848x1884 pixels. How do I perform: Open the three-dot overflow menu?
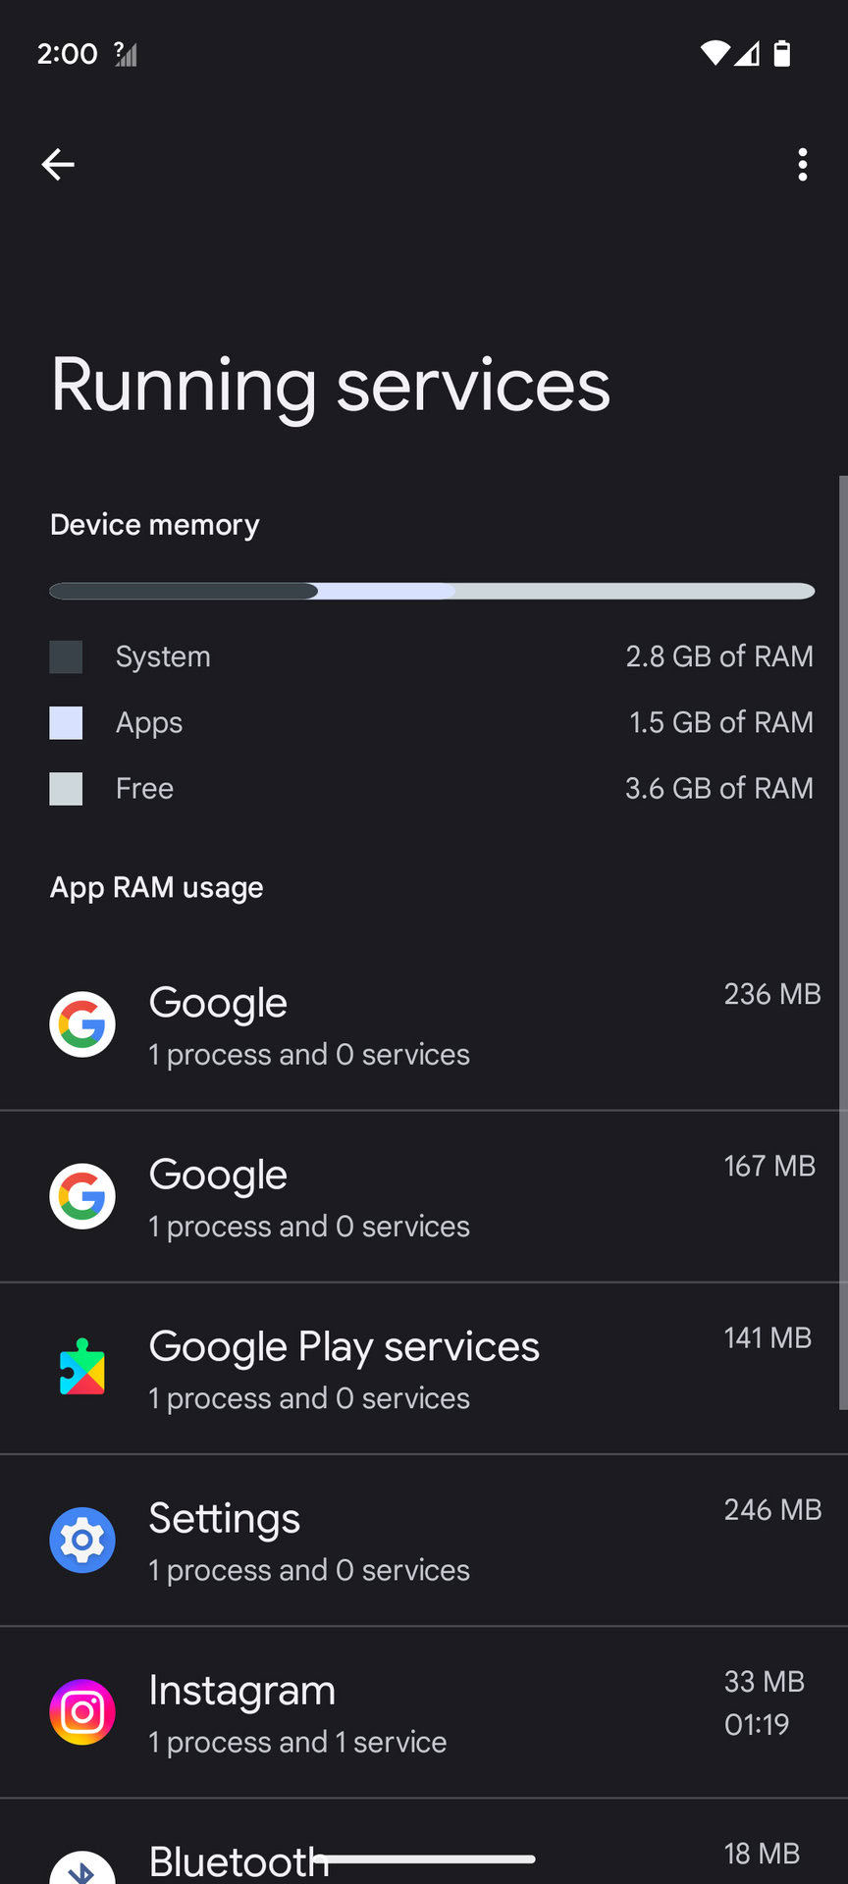pyautogui.click(x=803, y=165)
